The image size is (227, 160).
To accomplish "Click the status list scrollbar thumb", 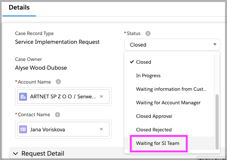I will [217, 122].
